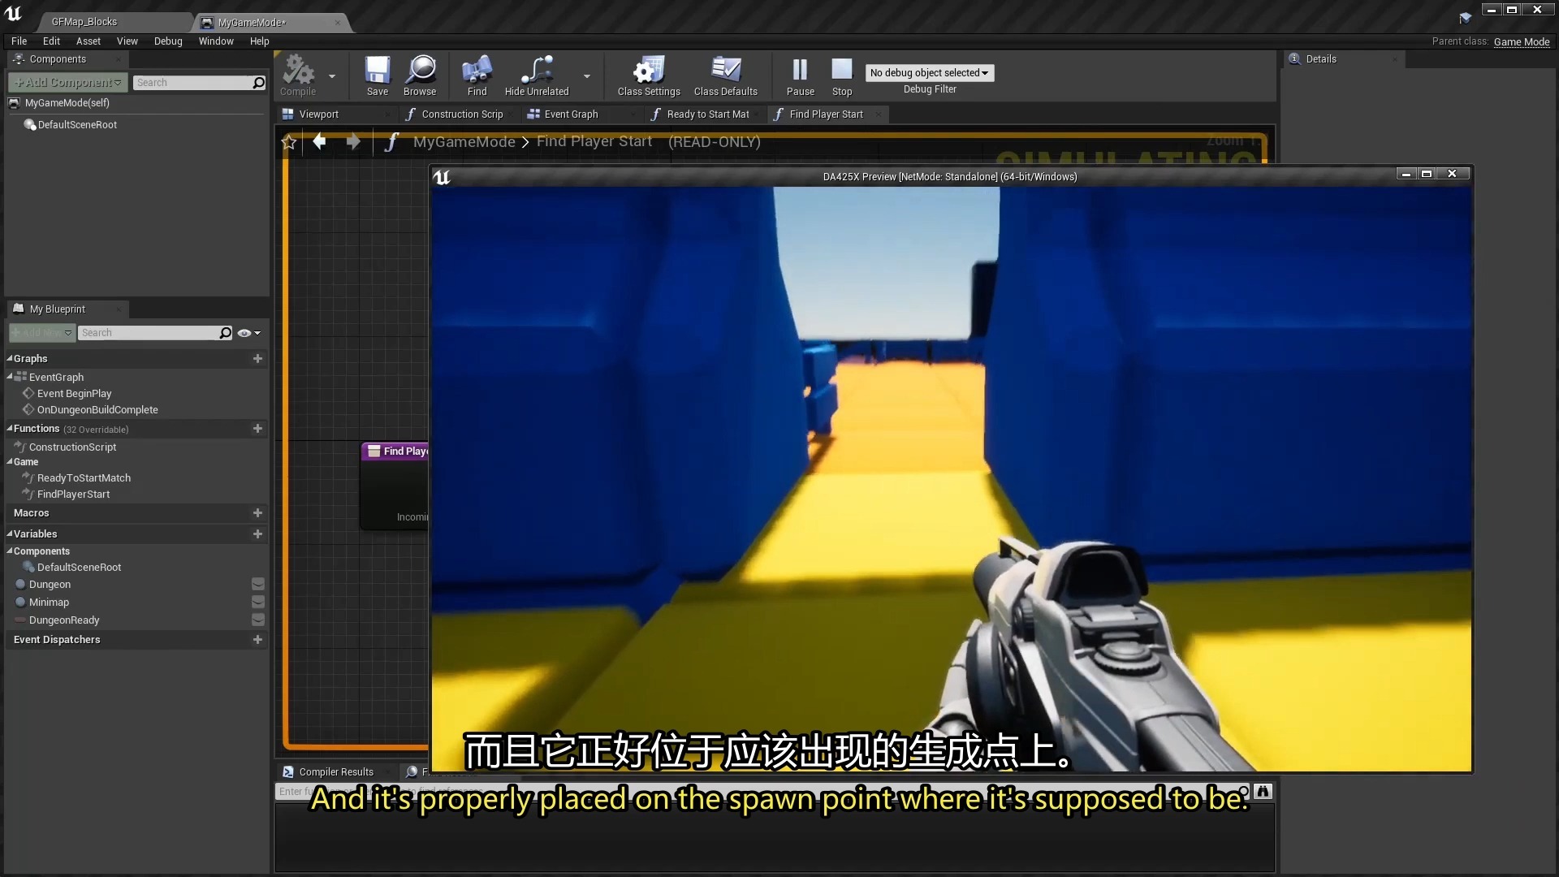
Task: Toggle Minimap variable visibility eye
Action: tap(258, 603)
